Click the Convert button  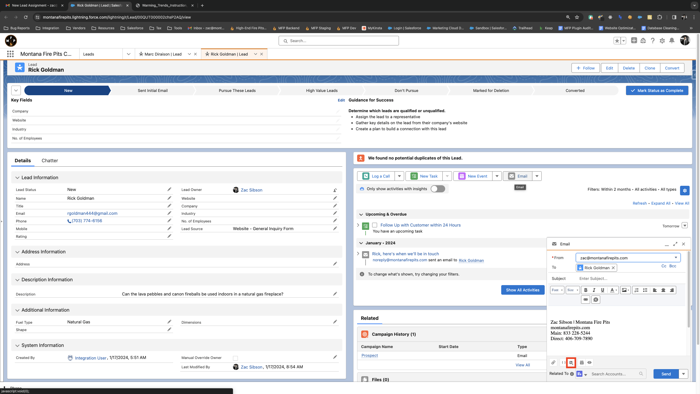pyautogui.click(x=672, y=68)
